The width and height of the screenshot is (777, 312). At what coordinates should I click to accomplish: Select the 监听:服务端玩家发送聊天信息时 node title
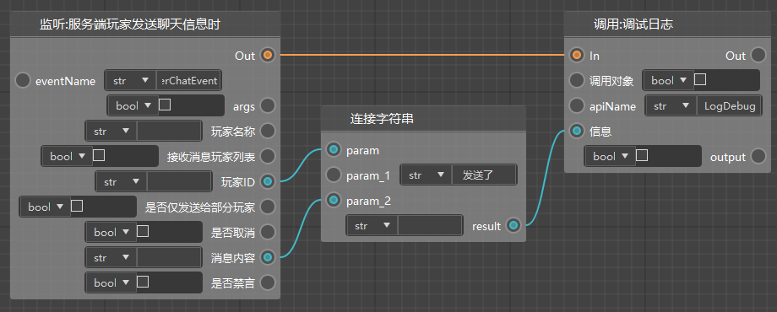(x=130, y=24)
